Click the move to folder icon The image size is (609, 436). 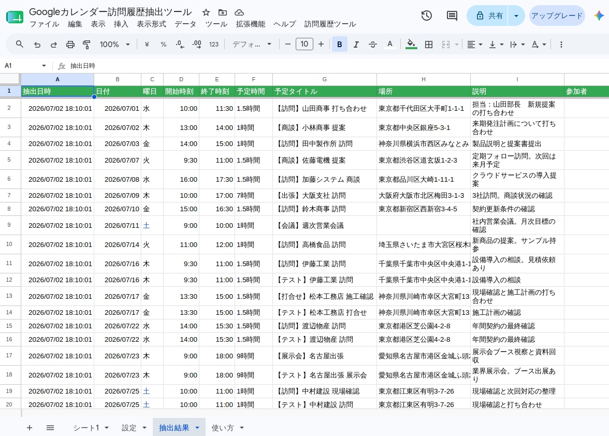223,12
